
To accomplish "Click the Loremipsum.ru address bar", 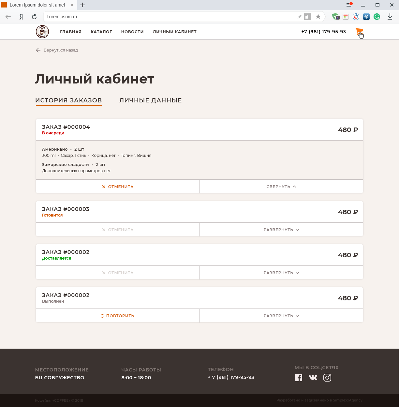I will 170,17.
